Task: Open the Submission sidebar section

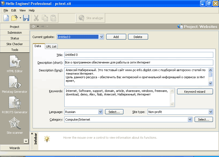Action: coord(15,33)
